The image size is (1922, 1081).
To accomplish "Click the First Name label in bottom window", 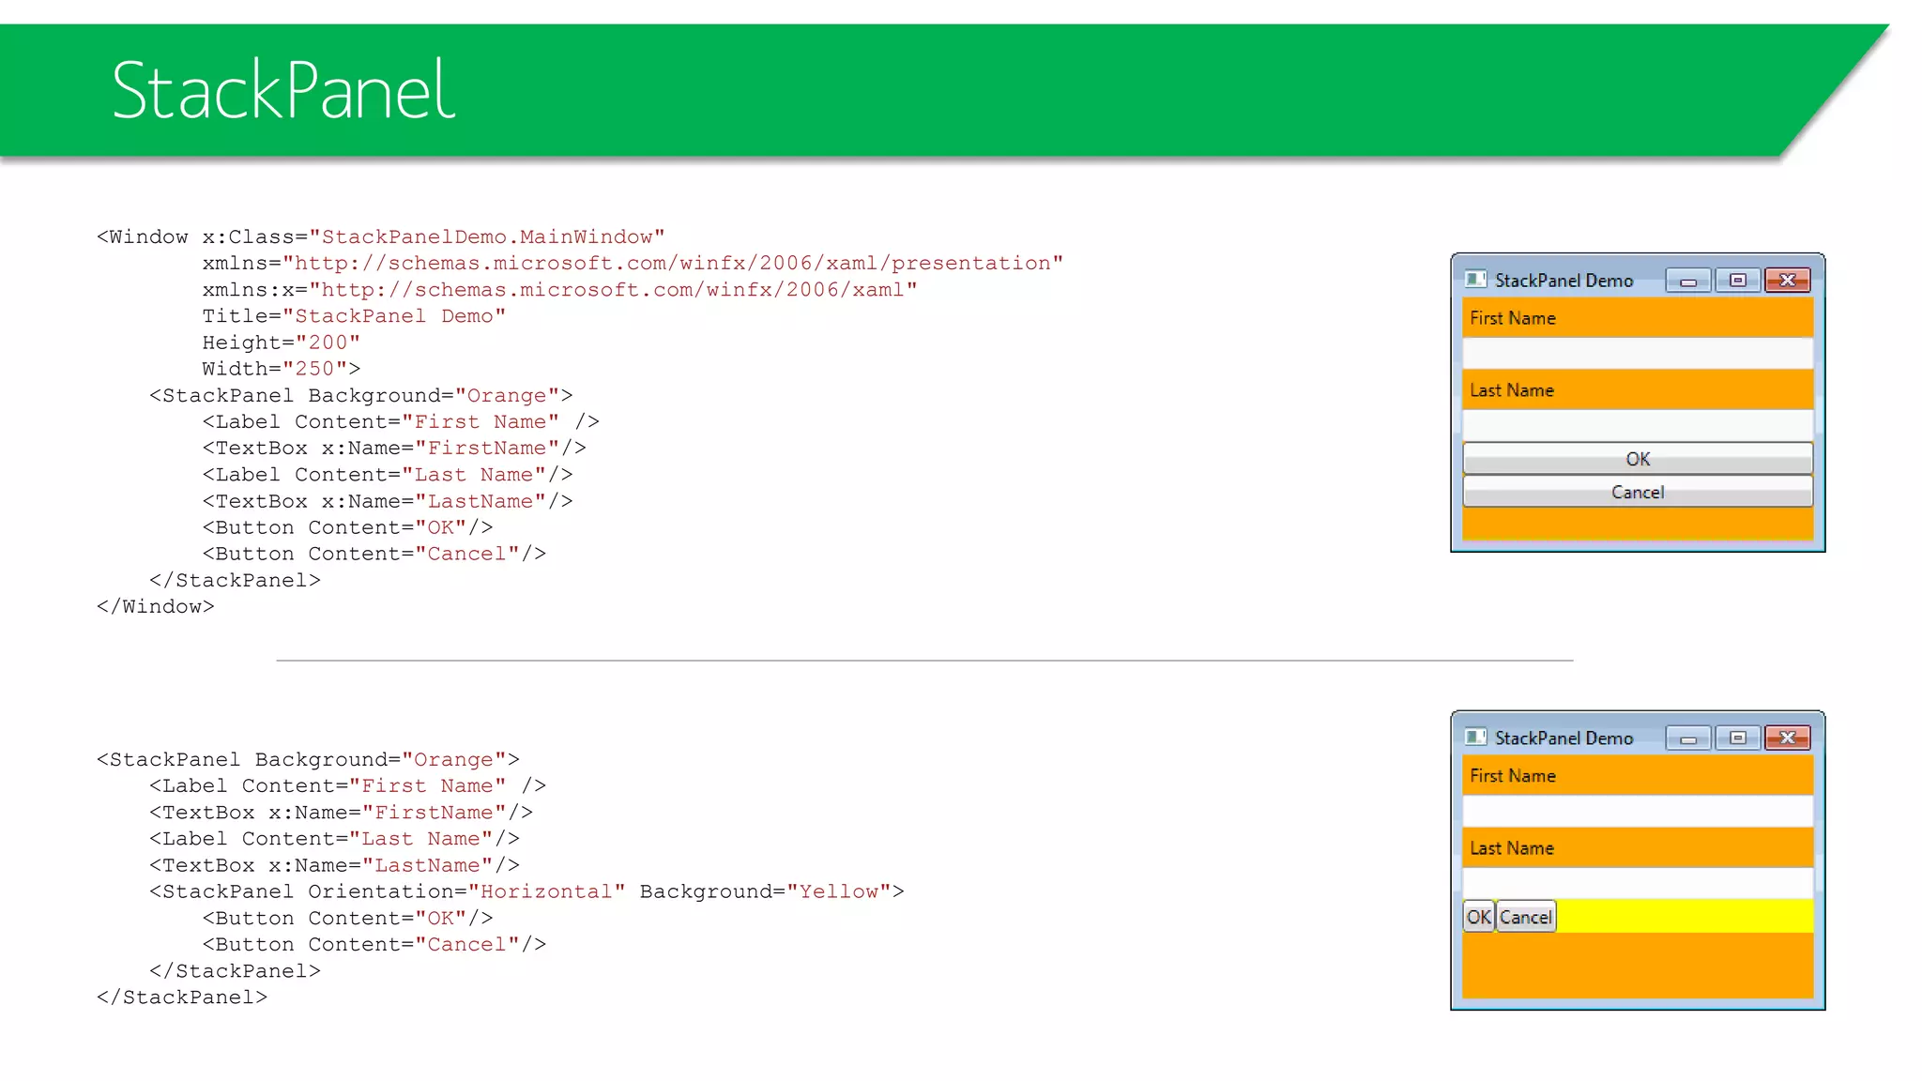I will 1513,776.
